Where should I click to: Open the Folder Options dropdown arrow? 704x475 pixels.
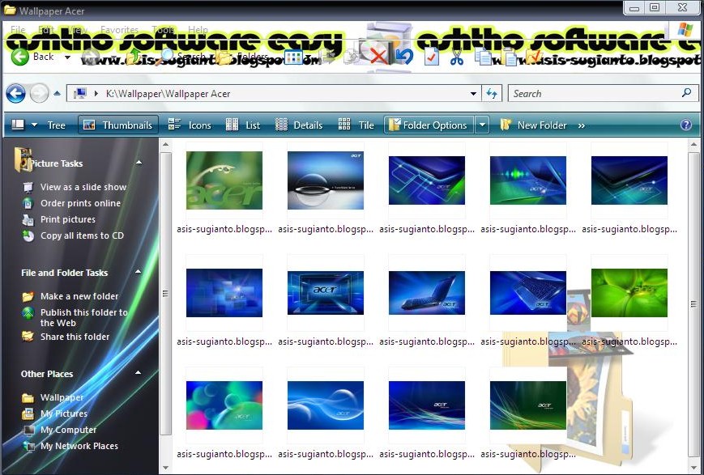pyautogui.click(x=482, y=125)
